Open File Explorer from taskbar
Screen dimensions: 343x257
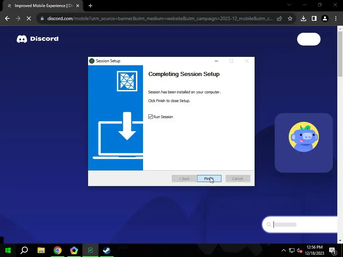click(41, 250)
